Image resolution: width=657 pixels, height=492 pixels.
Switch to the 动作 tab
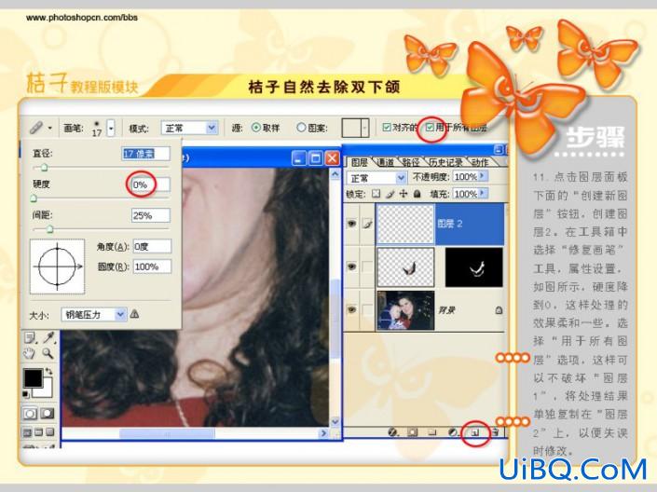(480, 162)
